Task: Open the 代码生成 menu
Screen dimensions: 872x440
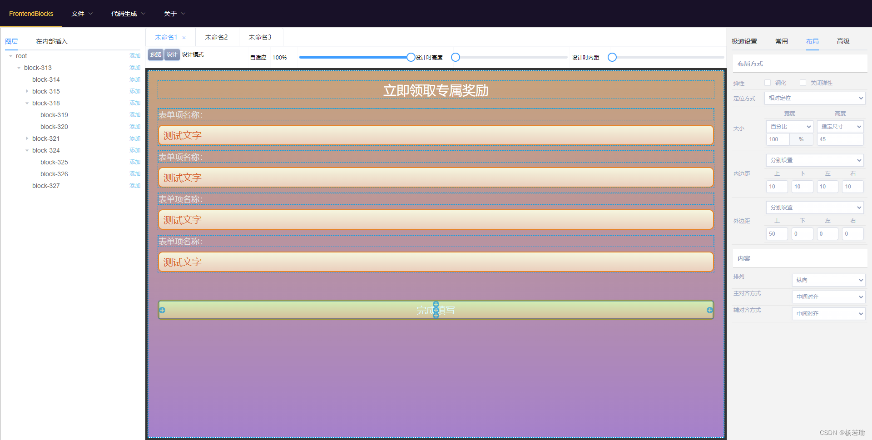Action: tap(128, 14)
